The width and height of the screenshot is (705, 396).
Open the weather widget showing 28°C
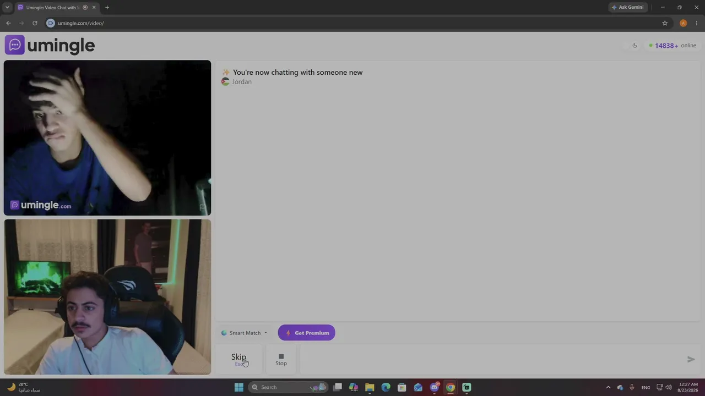pyautogui.click(x=24, y=387)
